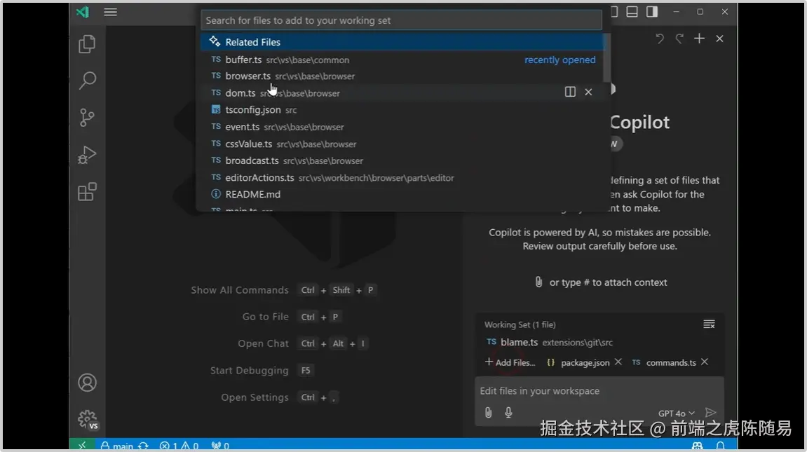Open ports forwarded status item
Screen dimensions: 807x452
pyautogui.click(x=220, y=446)
